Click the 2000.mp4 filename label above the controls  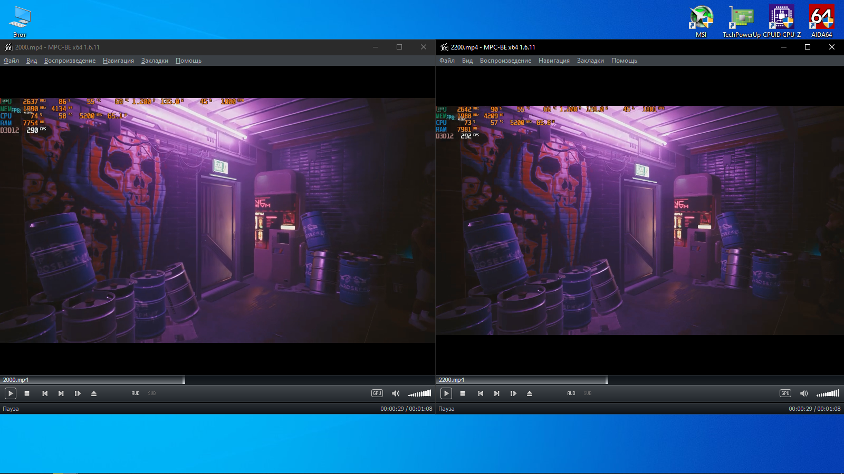pyautogui.click(x=16, y=380)
